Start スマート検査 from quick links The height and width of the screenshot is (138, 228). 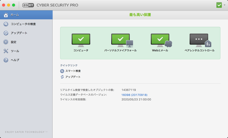(x=73, y=71)
